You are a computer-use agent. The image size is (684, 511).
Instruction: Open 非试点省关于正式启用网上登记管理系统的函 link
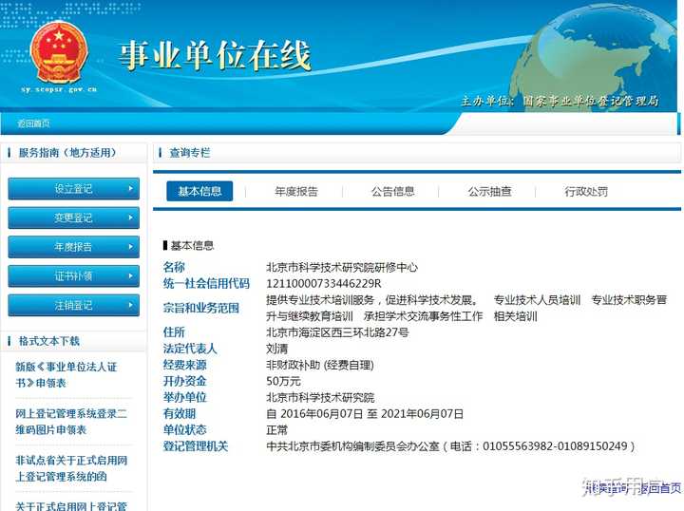71,468
